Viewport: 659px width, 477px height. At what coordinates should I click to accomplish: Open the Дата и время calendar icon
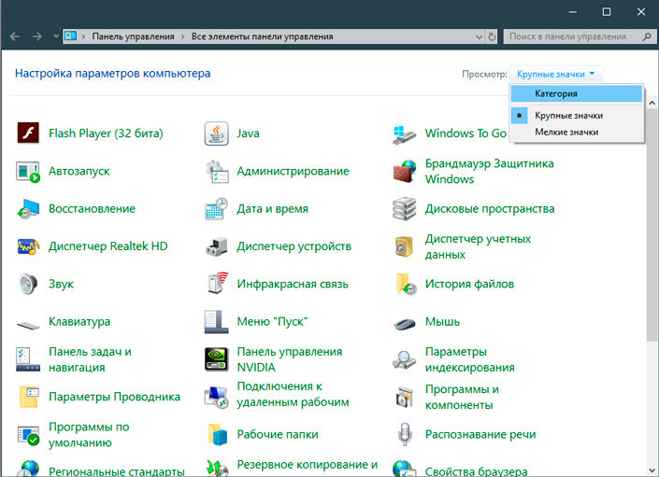click(x=217, y=208)
